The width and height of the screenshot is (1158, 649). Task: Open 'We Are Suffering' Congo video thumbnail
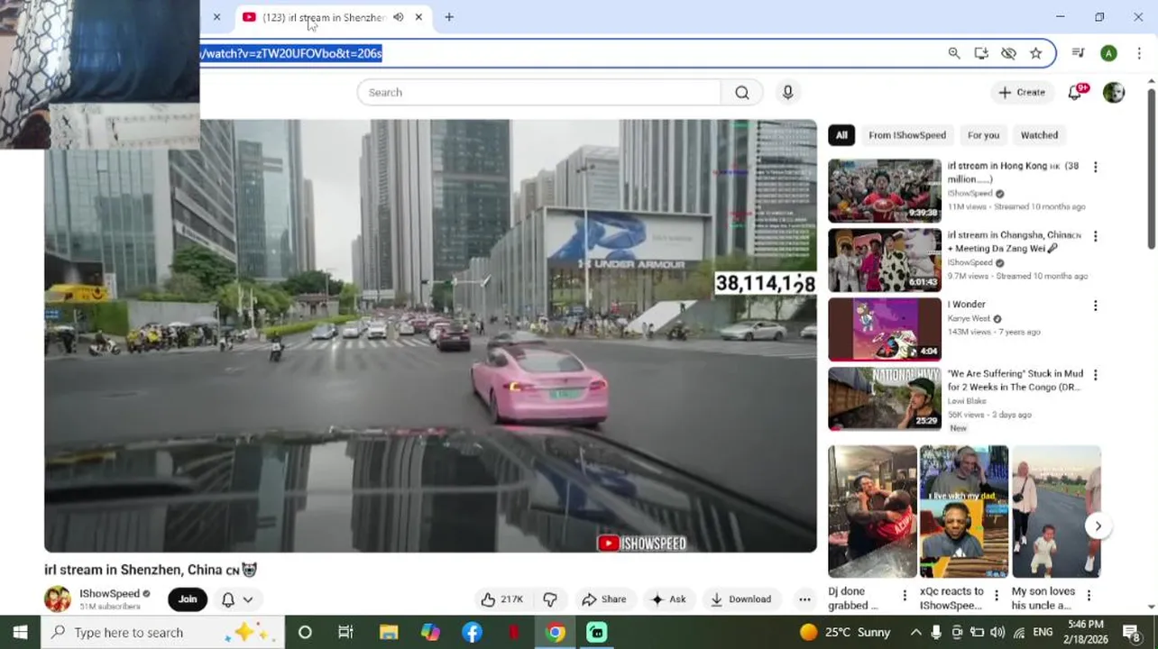[x=885, y=399]
